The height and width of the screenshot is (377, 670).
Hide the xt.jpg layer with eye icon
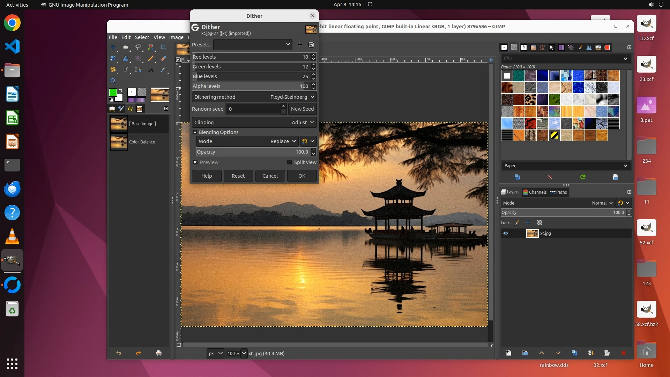click(x=505, y=233)
